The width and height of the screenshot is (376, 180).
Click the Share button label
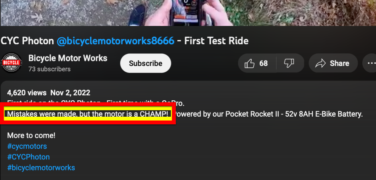(x=339, y=63)
